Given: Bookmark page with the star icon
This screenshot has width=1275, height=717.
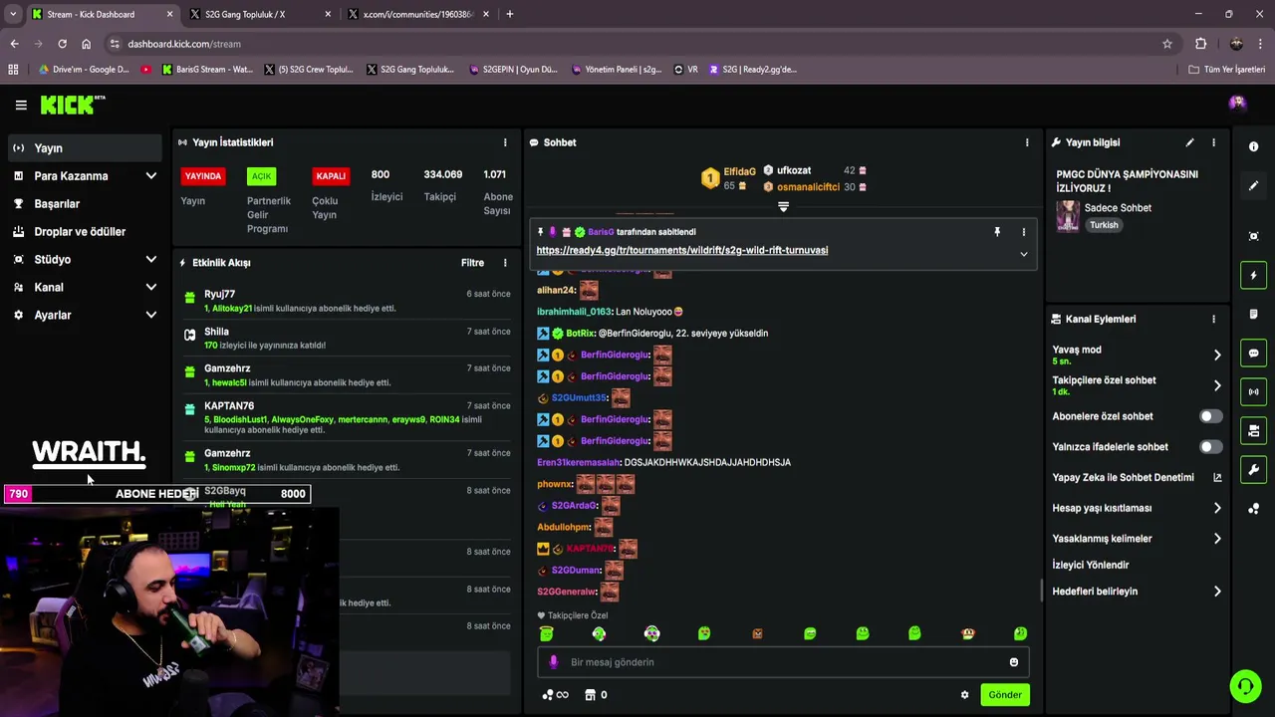Looking at the screenshot, I should (1167, 44).
